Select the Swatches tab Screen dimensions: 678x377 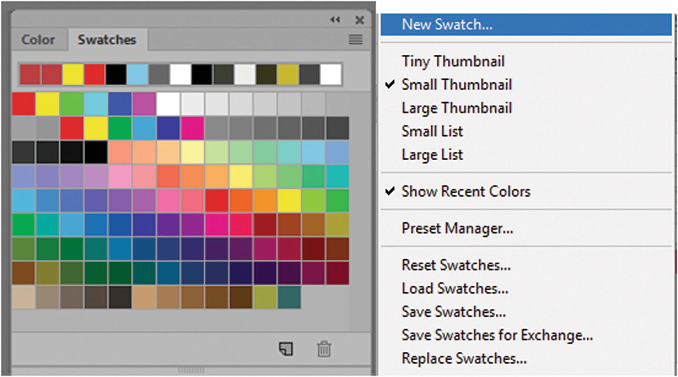point(107,40)
